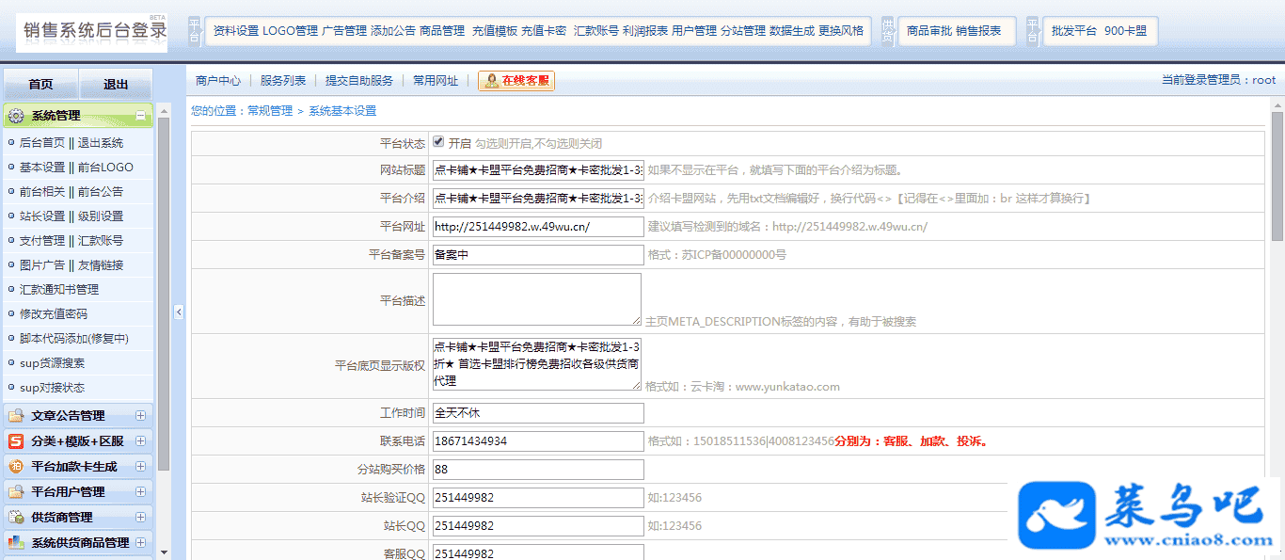Click the 系统管理 gear icon
The image size is (1285, 560).
16,116
